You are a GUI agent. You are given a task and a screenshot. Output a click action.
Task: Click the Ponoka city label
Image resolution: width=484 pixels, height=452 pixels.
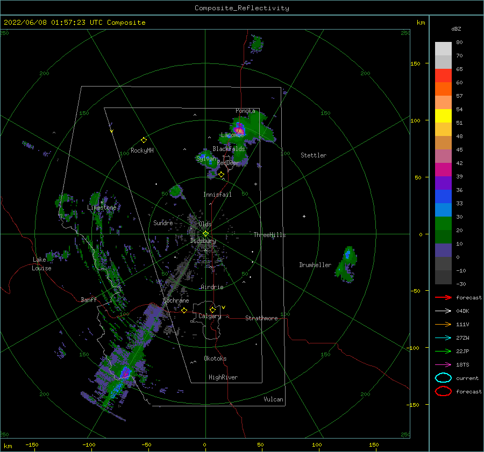[x=245, y=111]
